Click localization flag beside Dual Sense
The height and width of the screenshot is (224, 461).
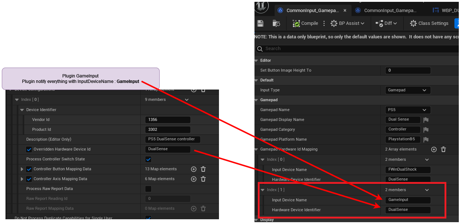[426, 120]
